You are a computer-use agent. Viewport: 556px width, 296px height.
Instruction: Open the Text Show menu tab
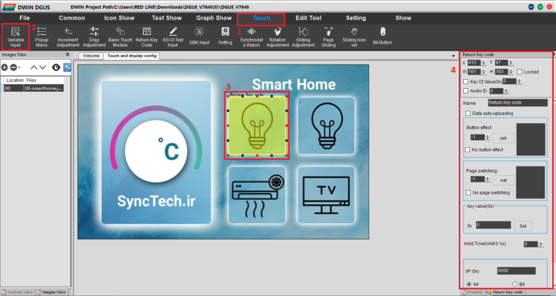166,18
